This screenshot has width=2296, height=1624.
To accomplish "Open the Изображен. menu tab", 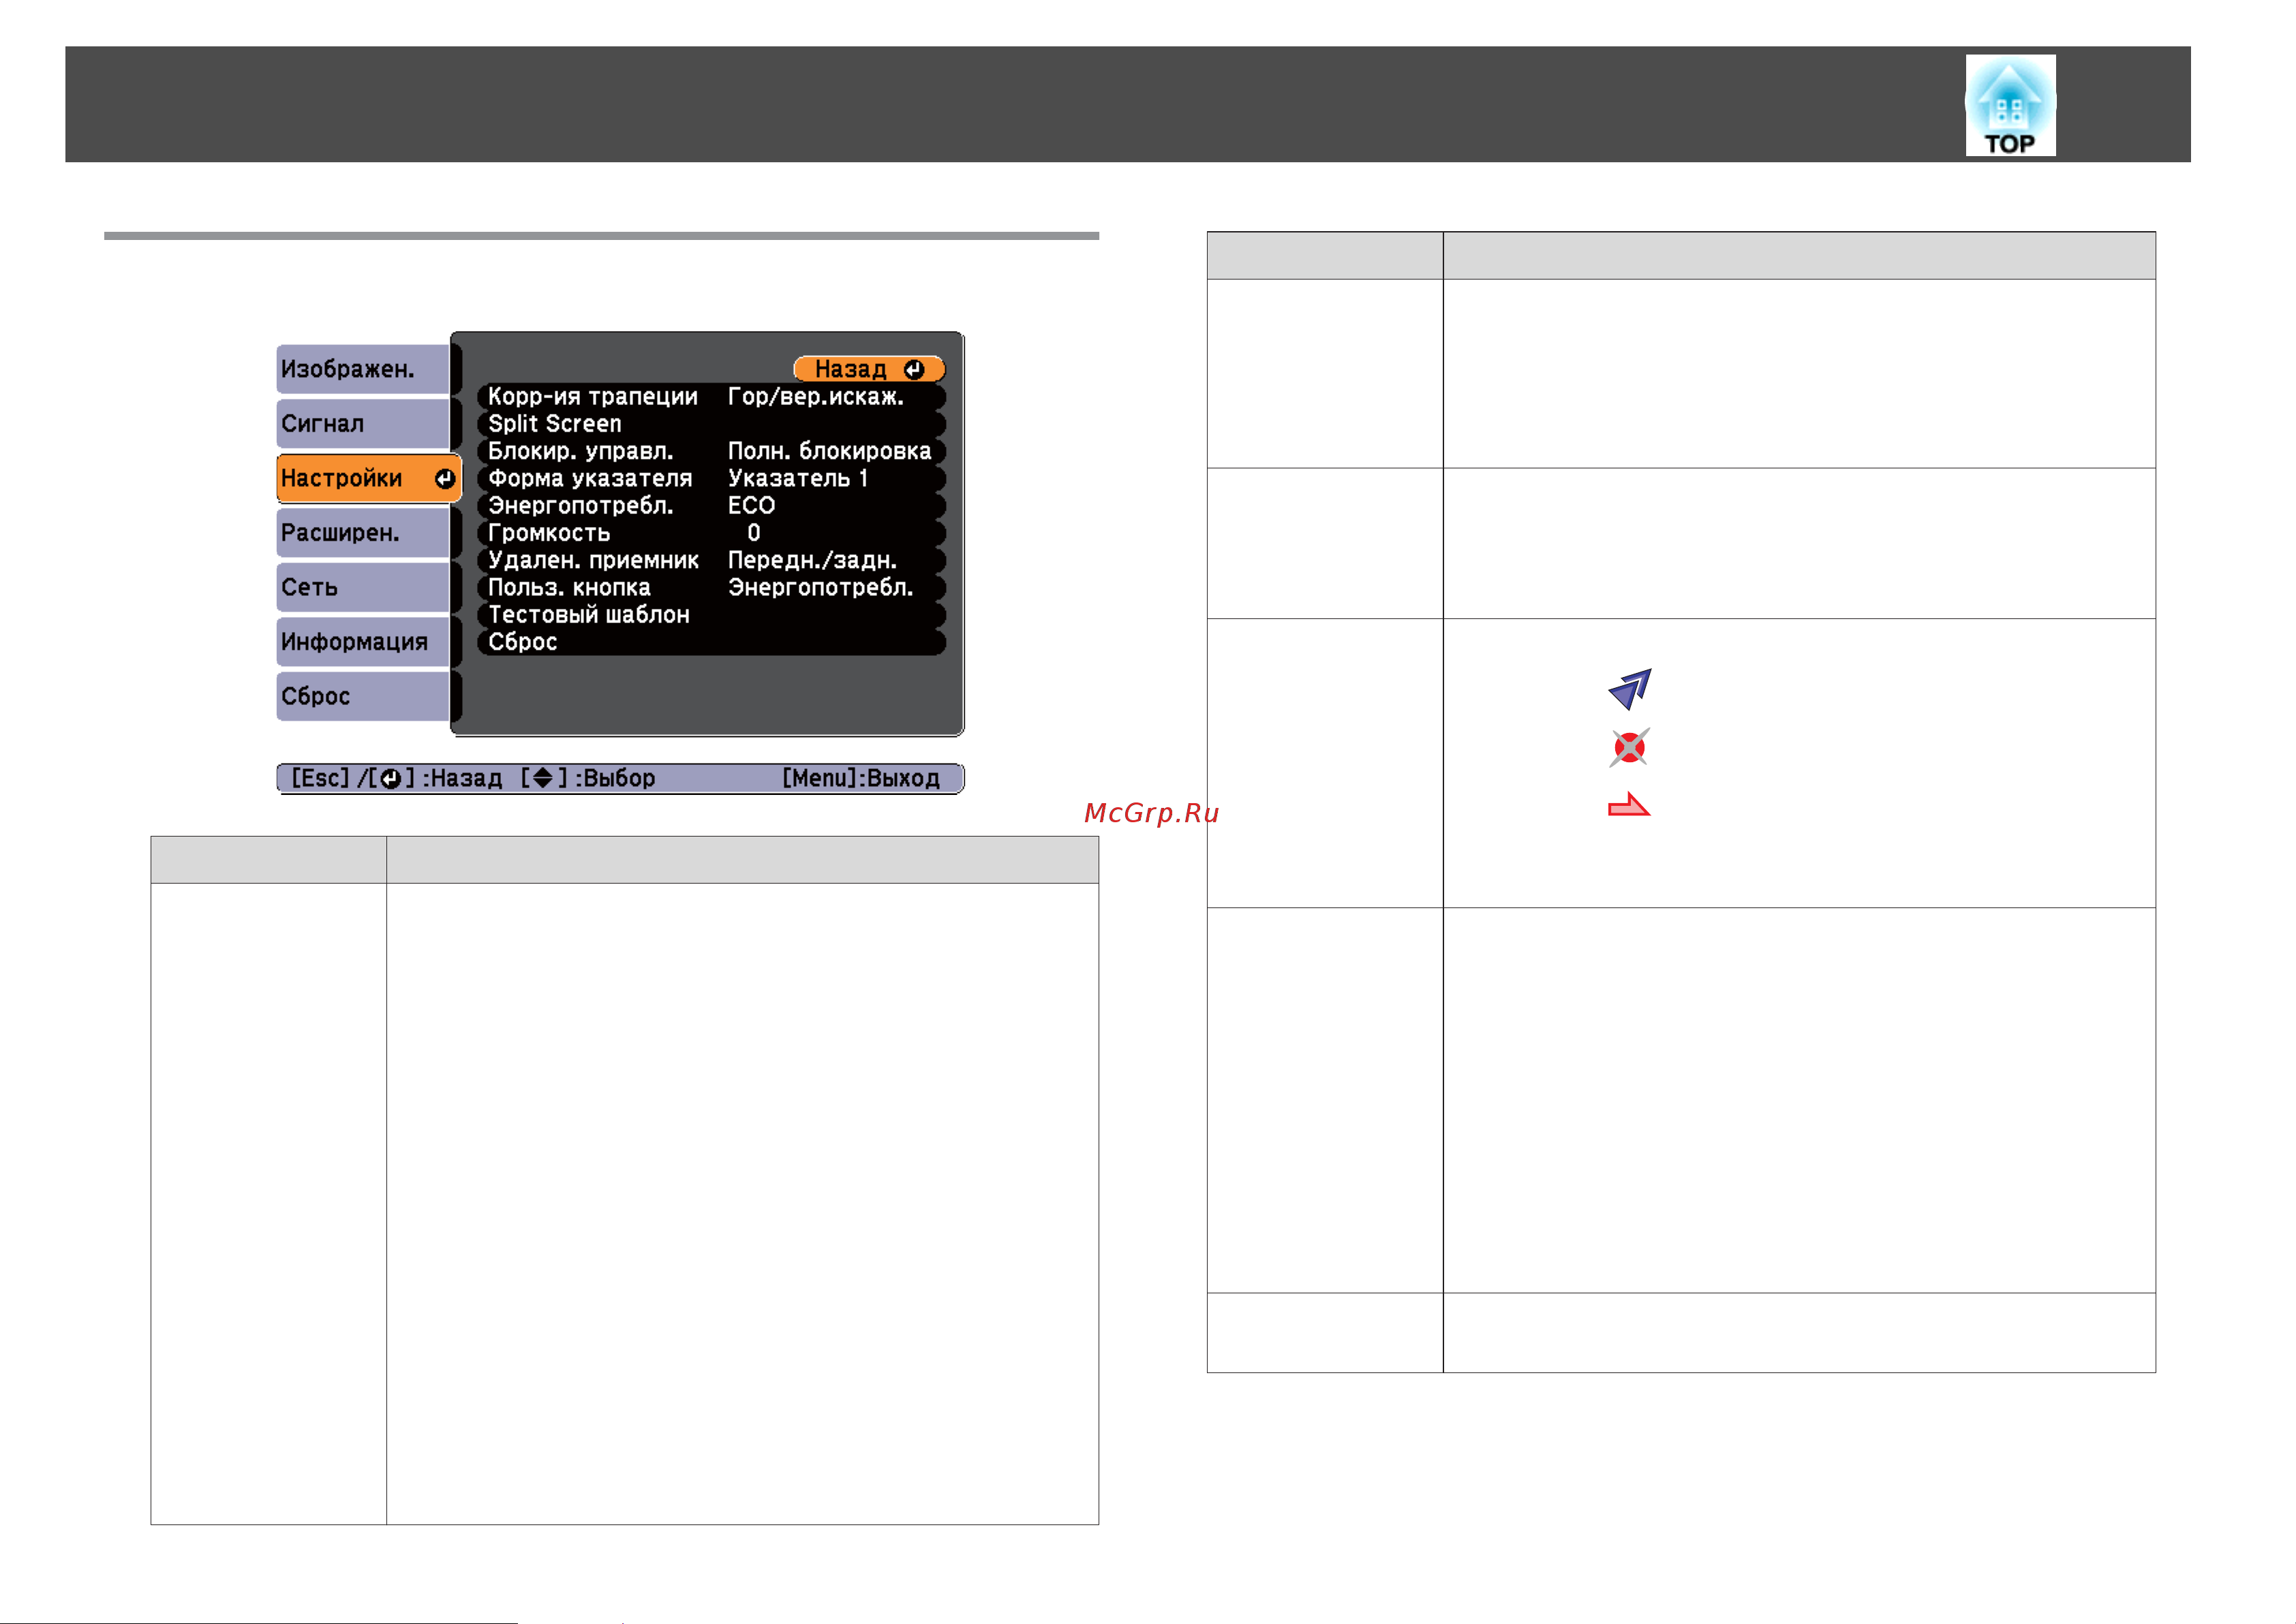I will [x=364, y=370].
